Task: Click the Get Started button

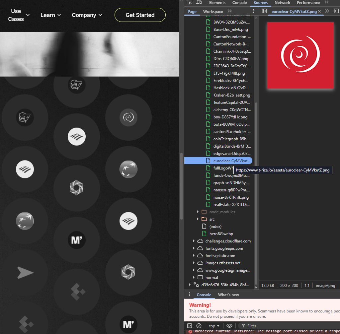Action: [140, 15]
